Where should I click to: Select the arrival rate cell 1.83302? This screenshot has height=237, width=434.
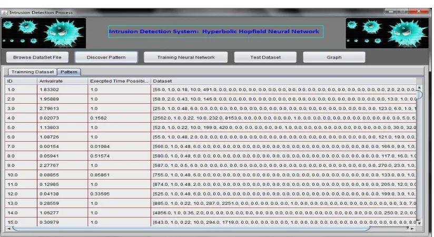click(63, 90)
